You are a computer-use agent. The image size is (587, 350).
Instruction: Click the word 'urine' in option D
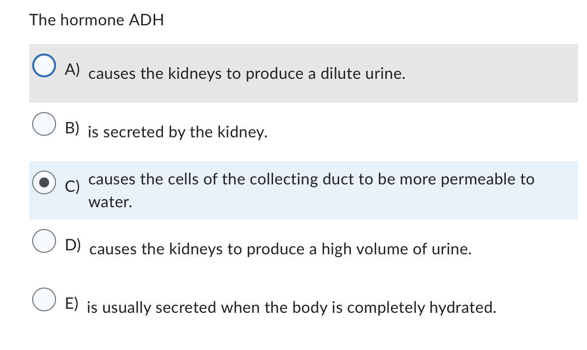[x=451, y=249]
